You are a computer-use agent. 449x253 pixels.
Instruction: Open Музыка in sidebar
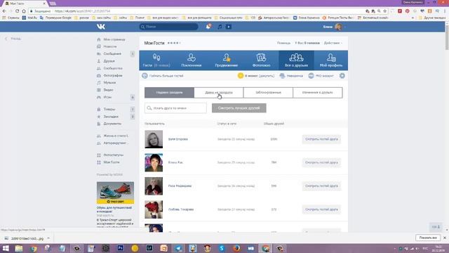(x=109, y=83)
